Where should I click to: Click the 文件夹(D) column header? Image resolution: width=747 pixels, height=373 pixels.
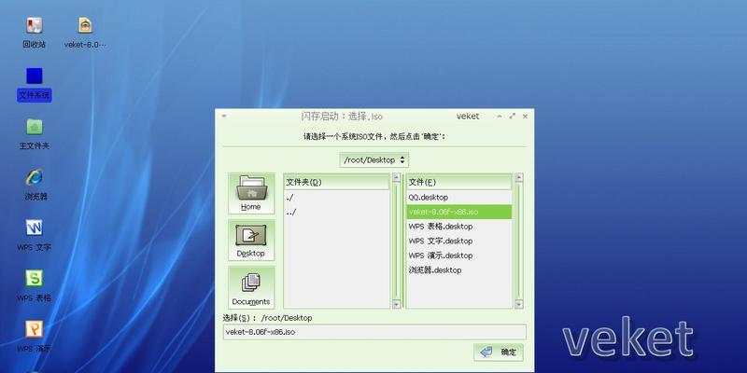tap(336, 182)
